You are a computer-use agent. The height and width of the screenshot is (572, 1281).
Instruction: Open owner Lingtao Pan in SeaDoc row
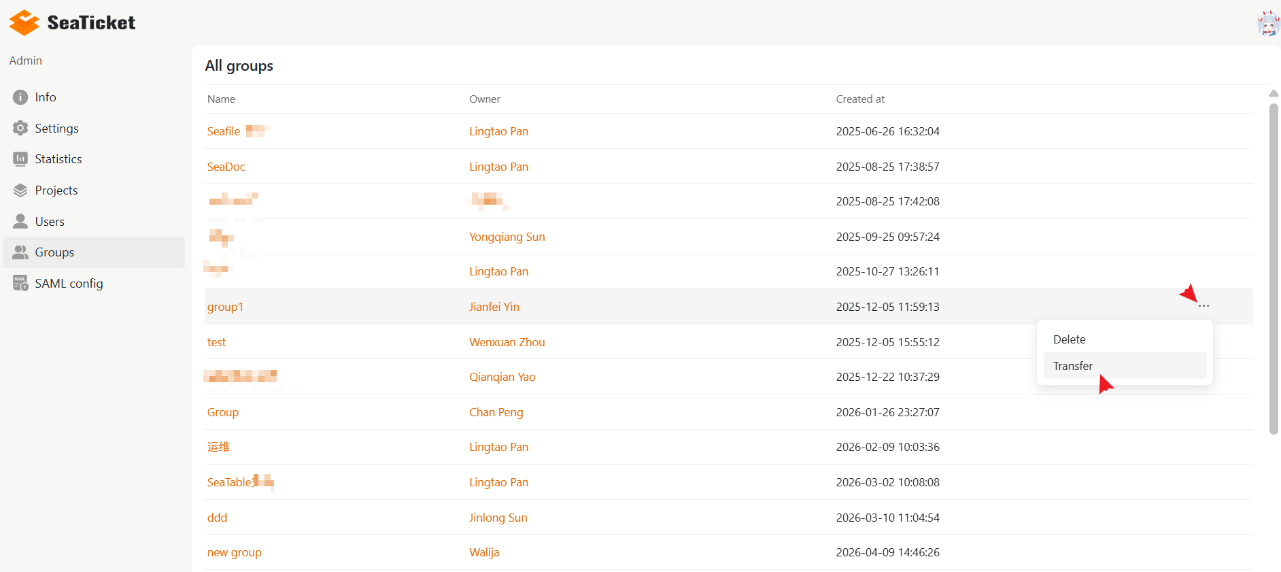pos(498,167)
